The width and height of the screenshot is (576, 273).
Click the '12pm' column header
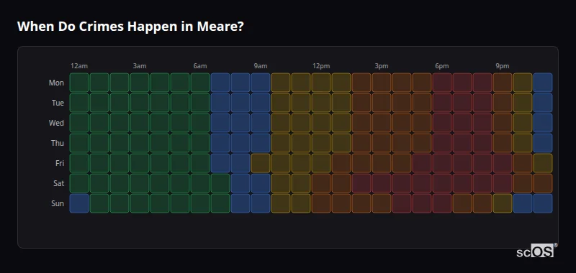point(321,66)
